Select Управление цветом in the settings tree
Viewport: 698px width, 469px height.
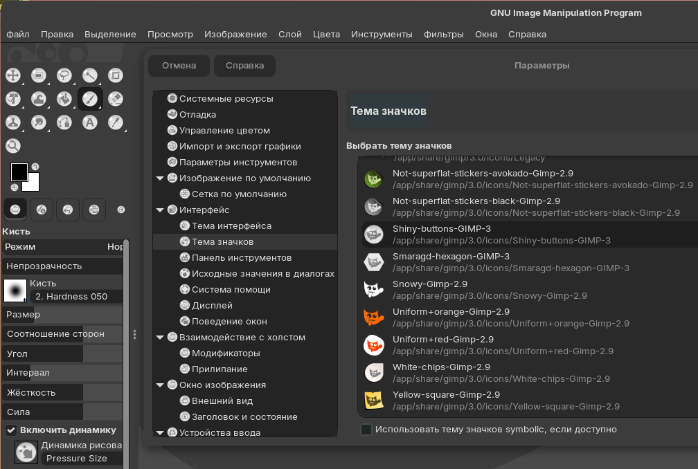coord(245,131)
